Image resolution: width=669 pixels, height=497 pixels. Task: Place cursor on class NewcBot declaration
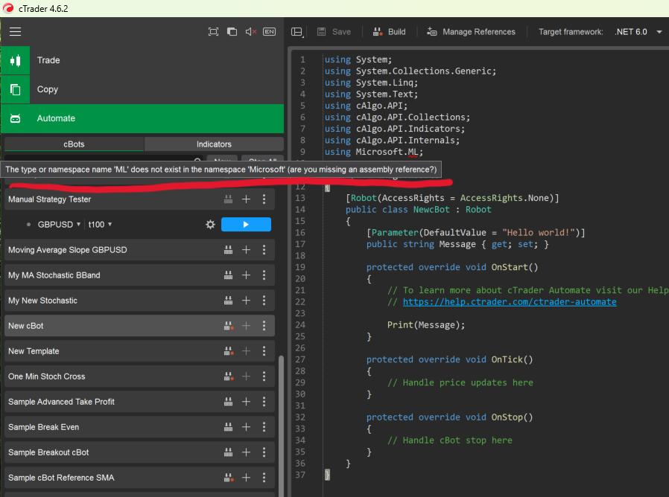(x=418, y=210)
